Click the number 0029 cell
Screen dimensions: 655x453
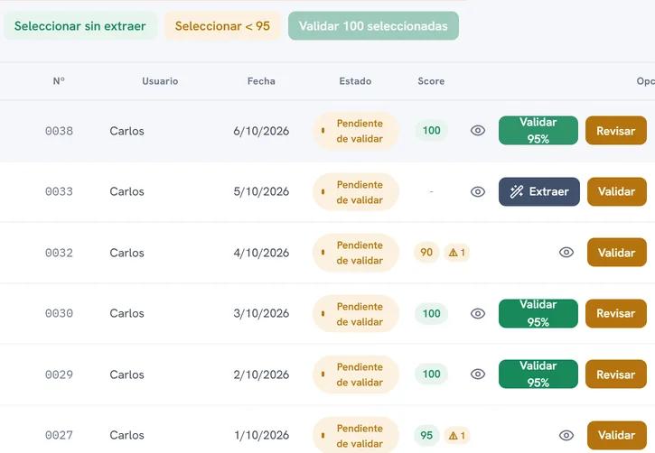click(59, 374)
